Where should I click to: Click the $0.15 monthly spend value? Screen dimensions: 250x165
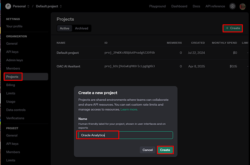(x=233, y=66)
